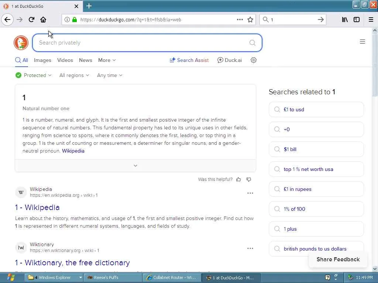Open the DuckDuckGo side menu icon
378x283 pixels.
tap(362, 42)
